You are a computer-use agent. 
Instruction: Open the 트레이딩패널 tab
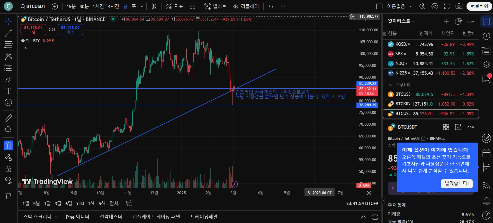tap(204, 217)
